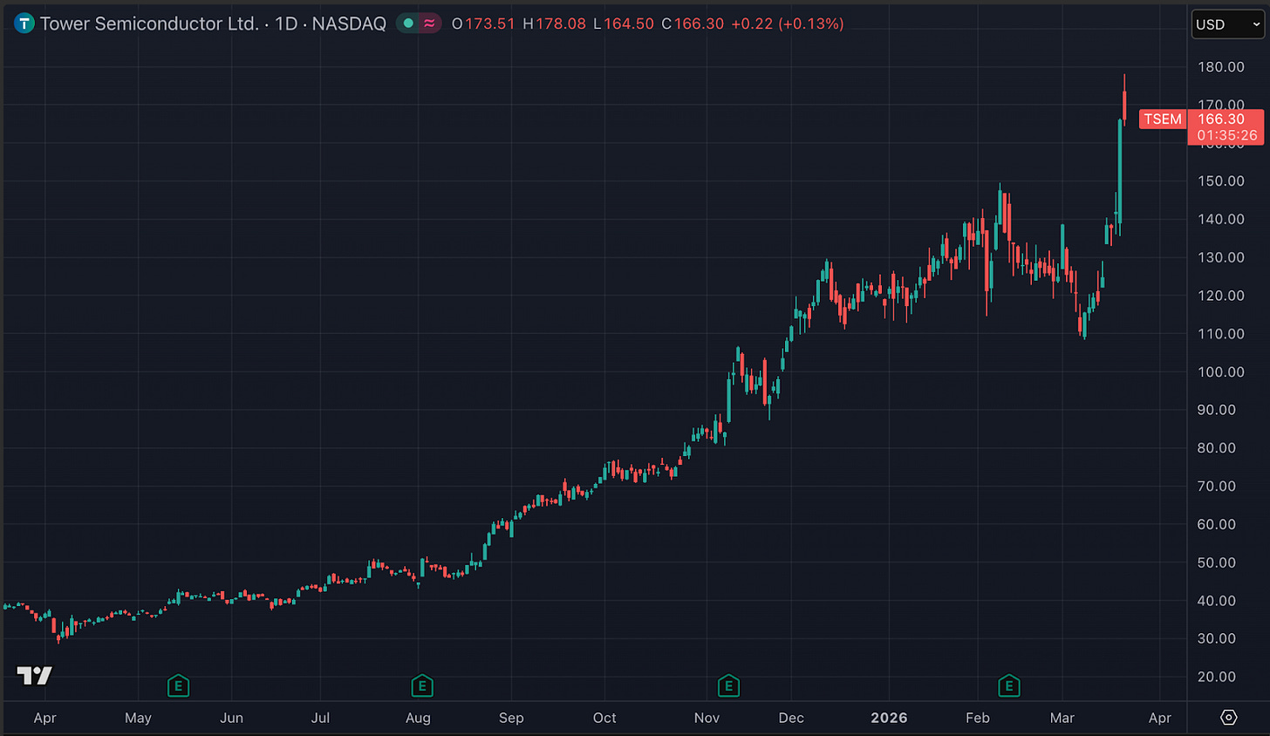Click the open value O173.51
Viewport: 1270px width, 736px height.
483,24
